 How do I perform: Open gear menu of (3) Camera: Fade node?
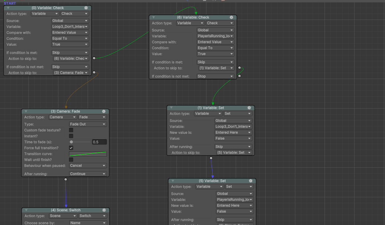point(104,111)
